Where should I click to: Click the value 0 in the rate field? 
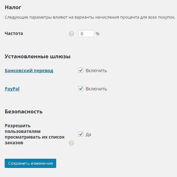[82, 34]
